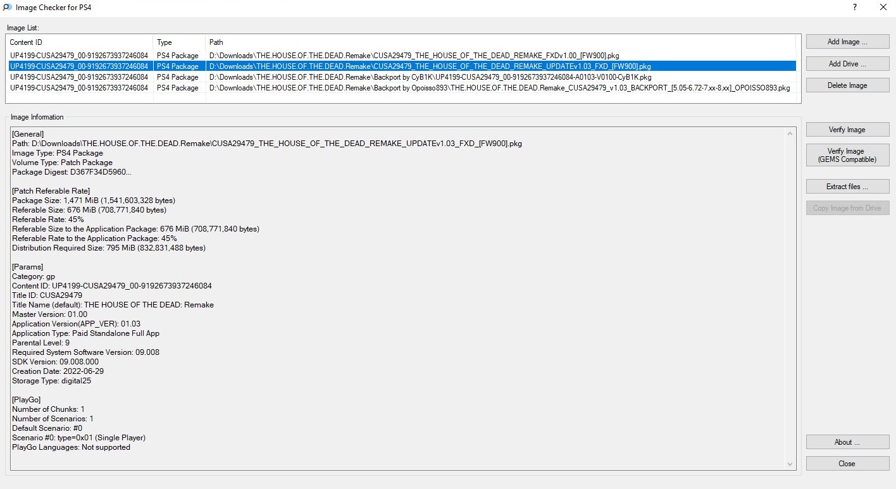Click 'Image Type: PS4 Package' line
Image resolution: width=896 pixels, height=489 pixels.
click(58, 153)
